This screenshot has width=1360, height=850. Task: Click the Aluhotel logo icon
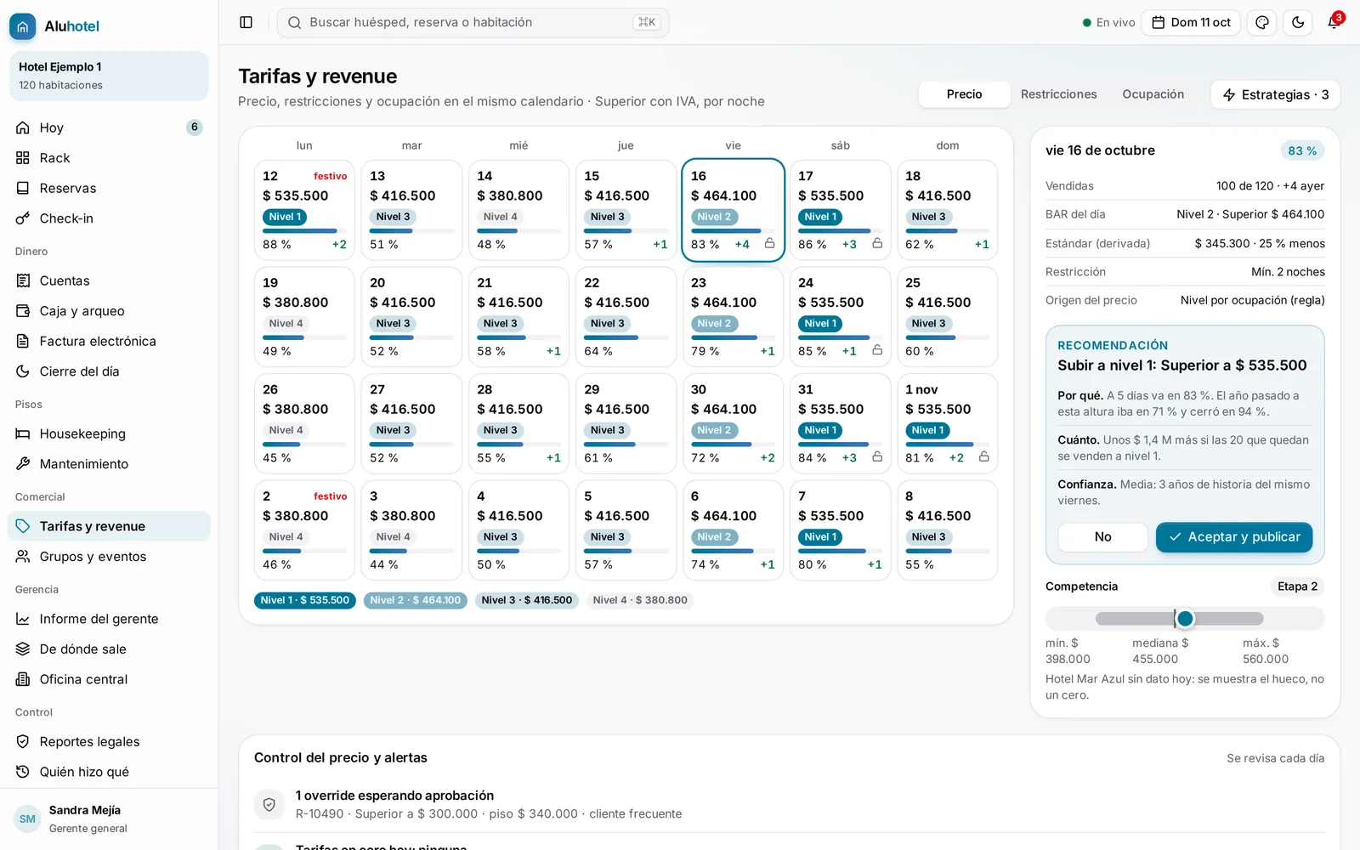[x=23, y=26]
